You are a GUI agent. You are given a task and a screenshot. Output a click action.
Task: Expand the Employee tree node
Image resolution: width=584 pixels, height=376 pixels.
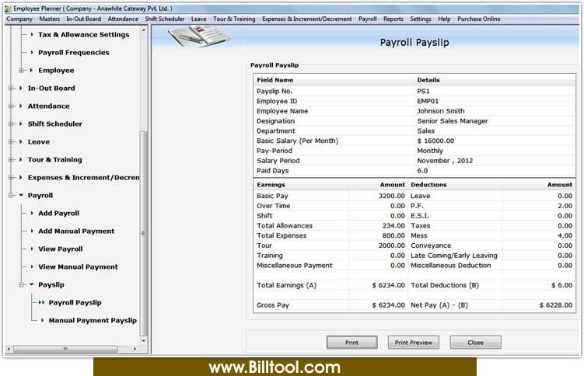coord(22,70)
